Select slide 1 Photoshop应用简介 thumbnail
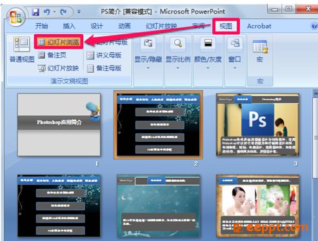This screenshot has width=318, height=241. pos(59,124)
